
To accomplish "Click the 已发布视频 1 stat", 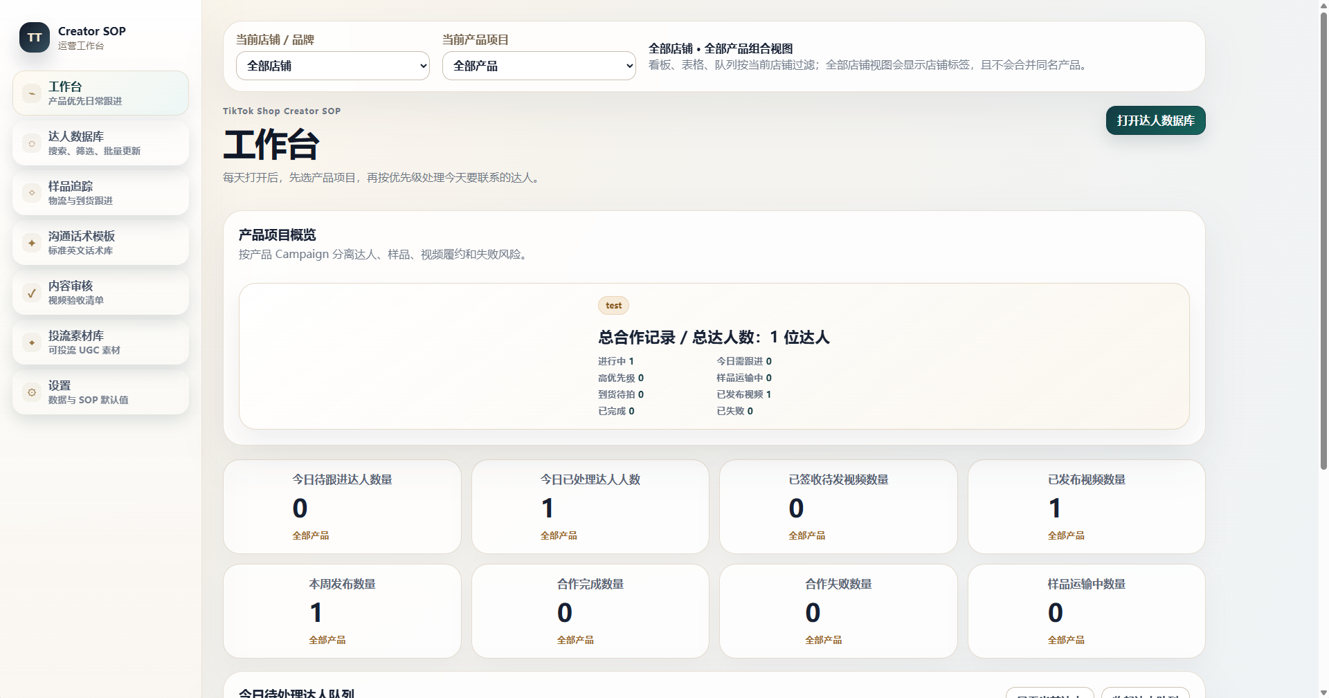I will pyautogui.click(x=744, y=394).
